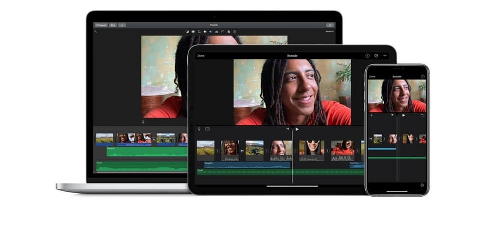Select the color balance icon on MacBook

187,32
